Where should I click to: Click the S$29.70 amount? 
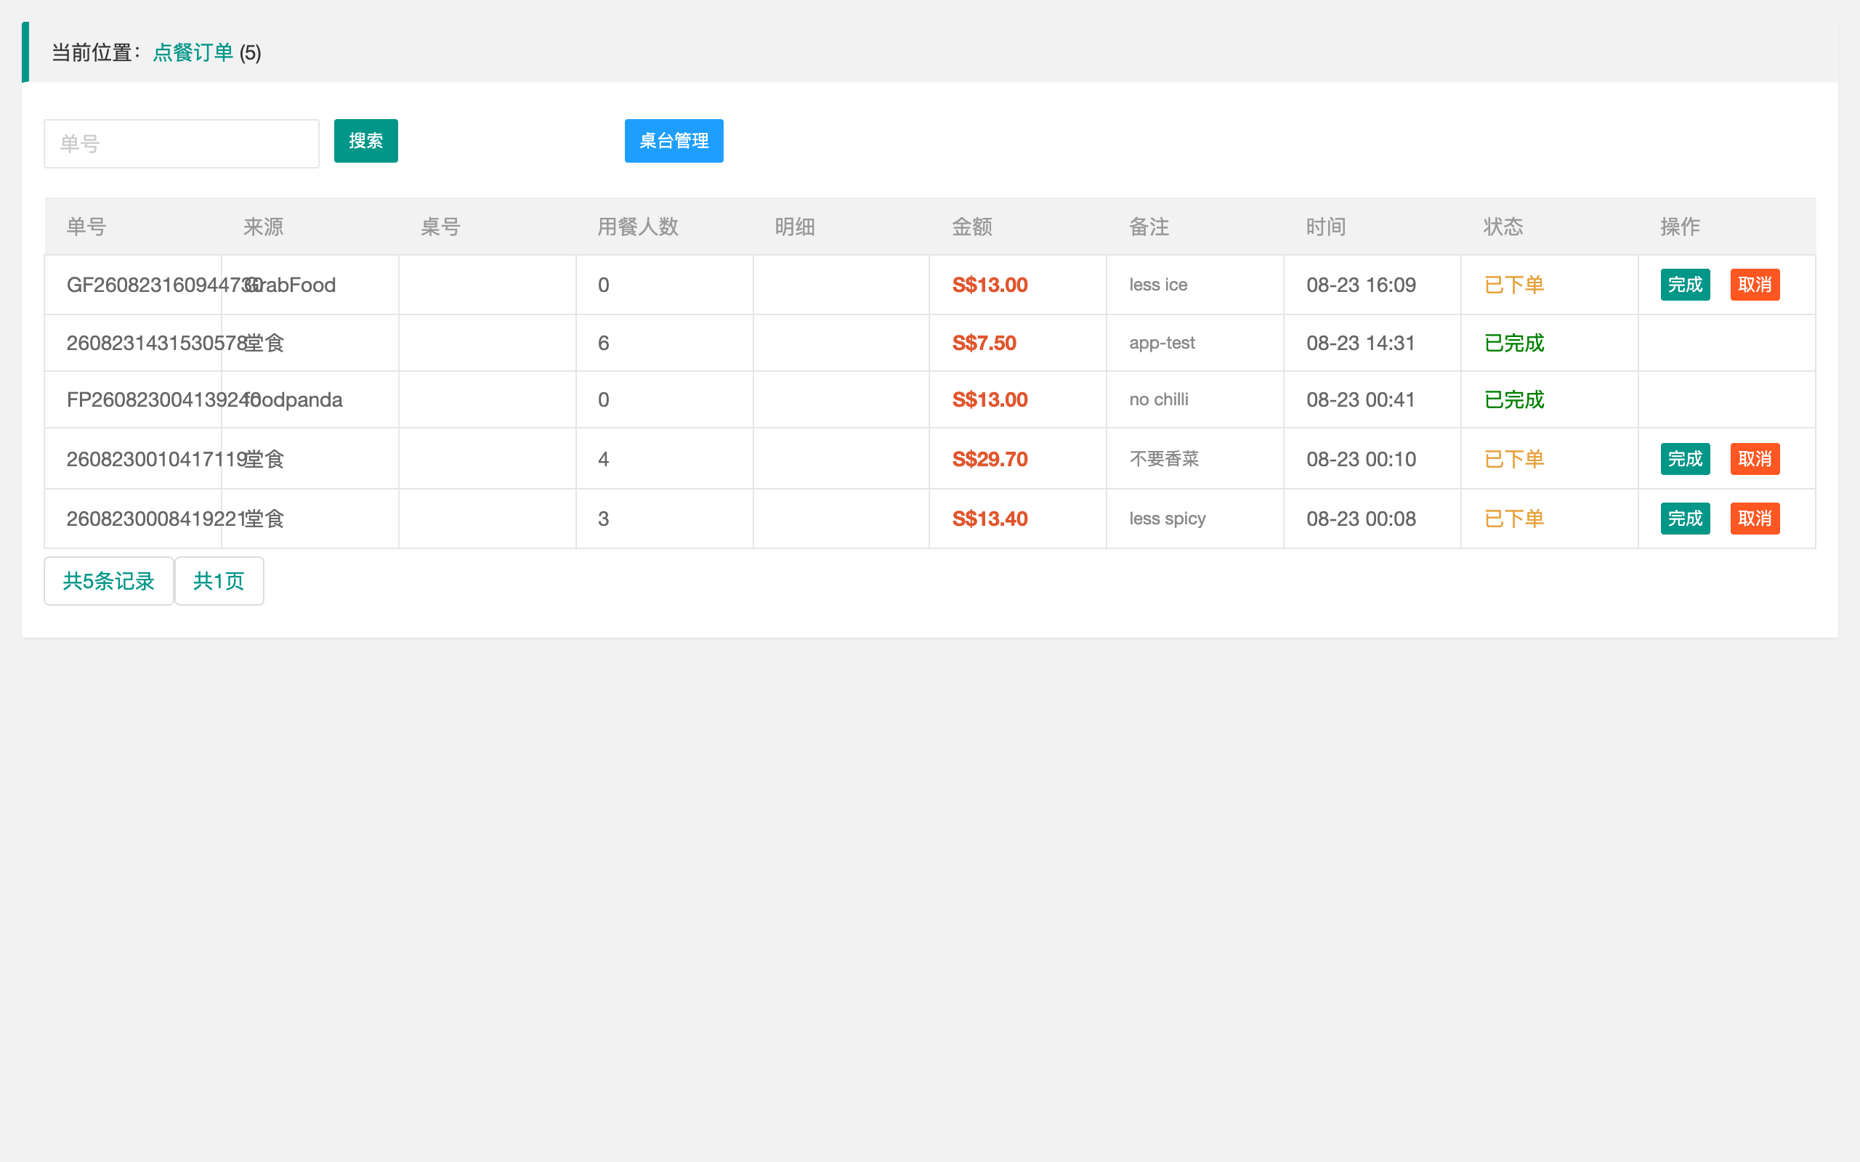coord(990,460)
